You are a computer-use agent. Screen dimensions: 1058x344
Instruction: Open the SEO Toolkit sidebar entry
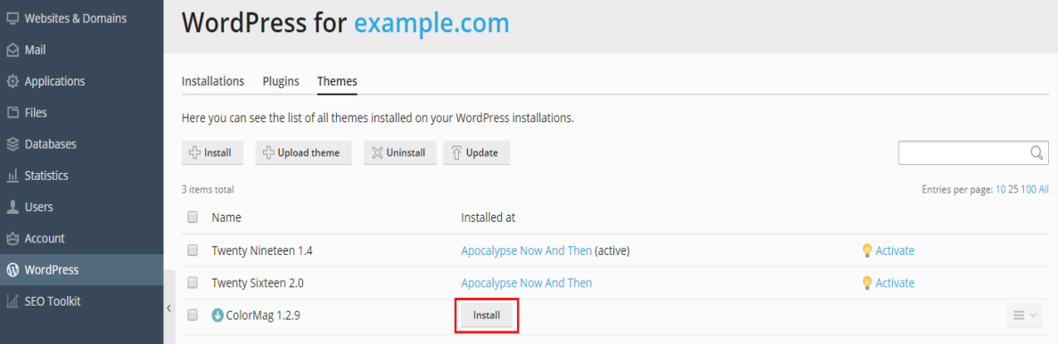pos(53,301)
